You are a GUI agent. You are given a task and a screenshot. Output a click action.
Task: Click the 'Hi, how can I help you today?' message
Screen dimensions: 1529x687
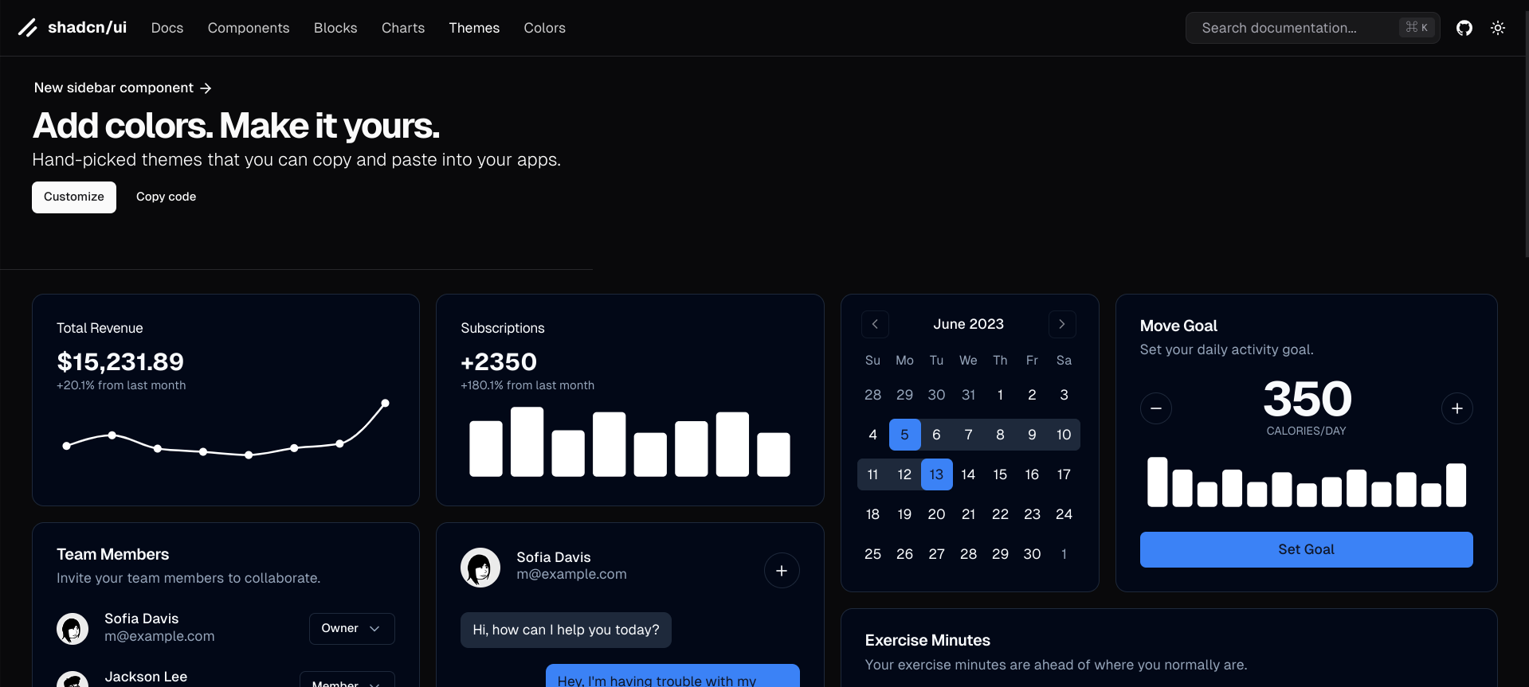pyautogui.click(x=566, y=630)
